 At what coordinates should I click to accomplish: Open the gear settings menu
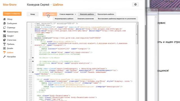[x=136, y=4]
